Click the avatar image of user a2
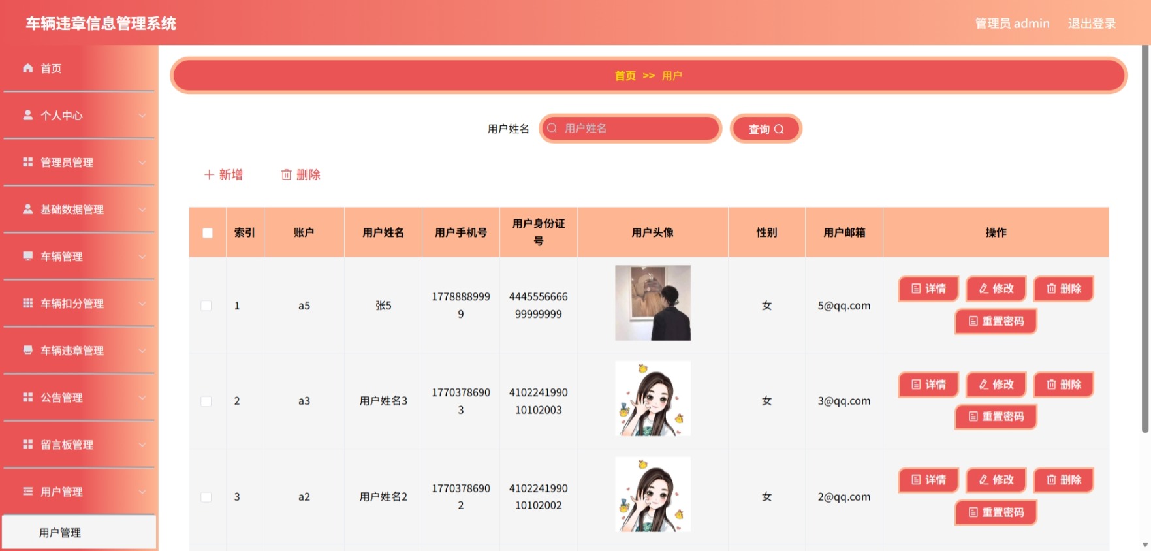1151x551 pixels. tap(653, 494)
